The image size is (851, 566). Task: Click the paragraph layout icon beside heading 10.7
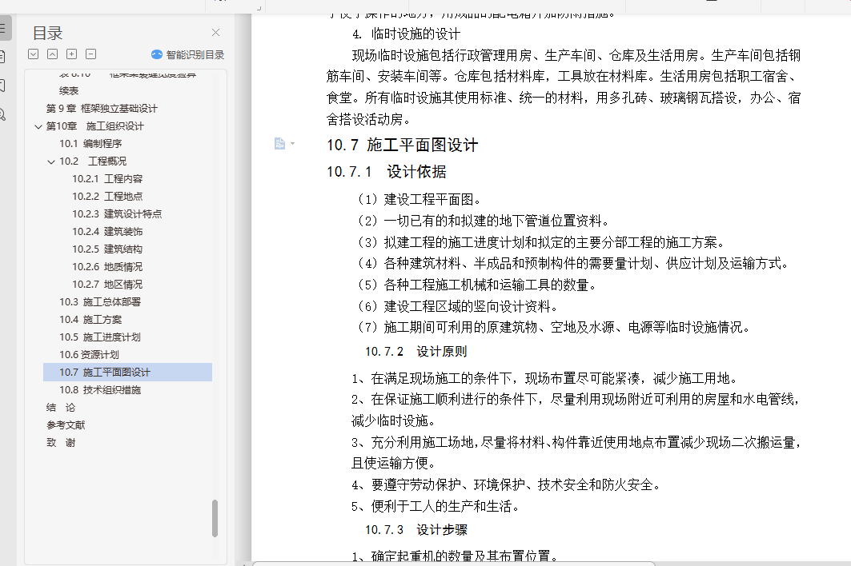coord(279,143)
